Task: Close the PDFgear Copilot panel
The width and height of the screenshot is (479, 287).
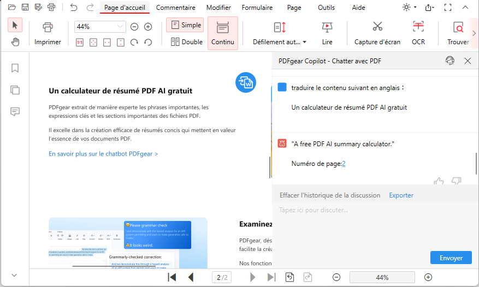Action: point(468,61)
